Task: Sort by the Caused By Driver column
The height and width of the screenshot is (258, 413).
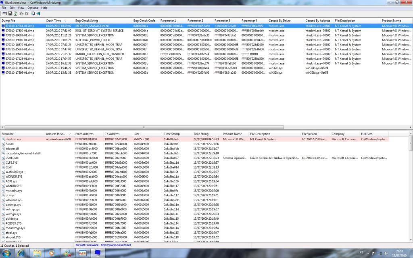Action: point(285,21)
